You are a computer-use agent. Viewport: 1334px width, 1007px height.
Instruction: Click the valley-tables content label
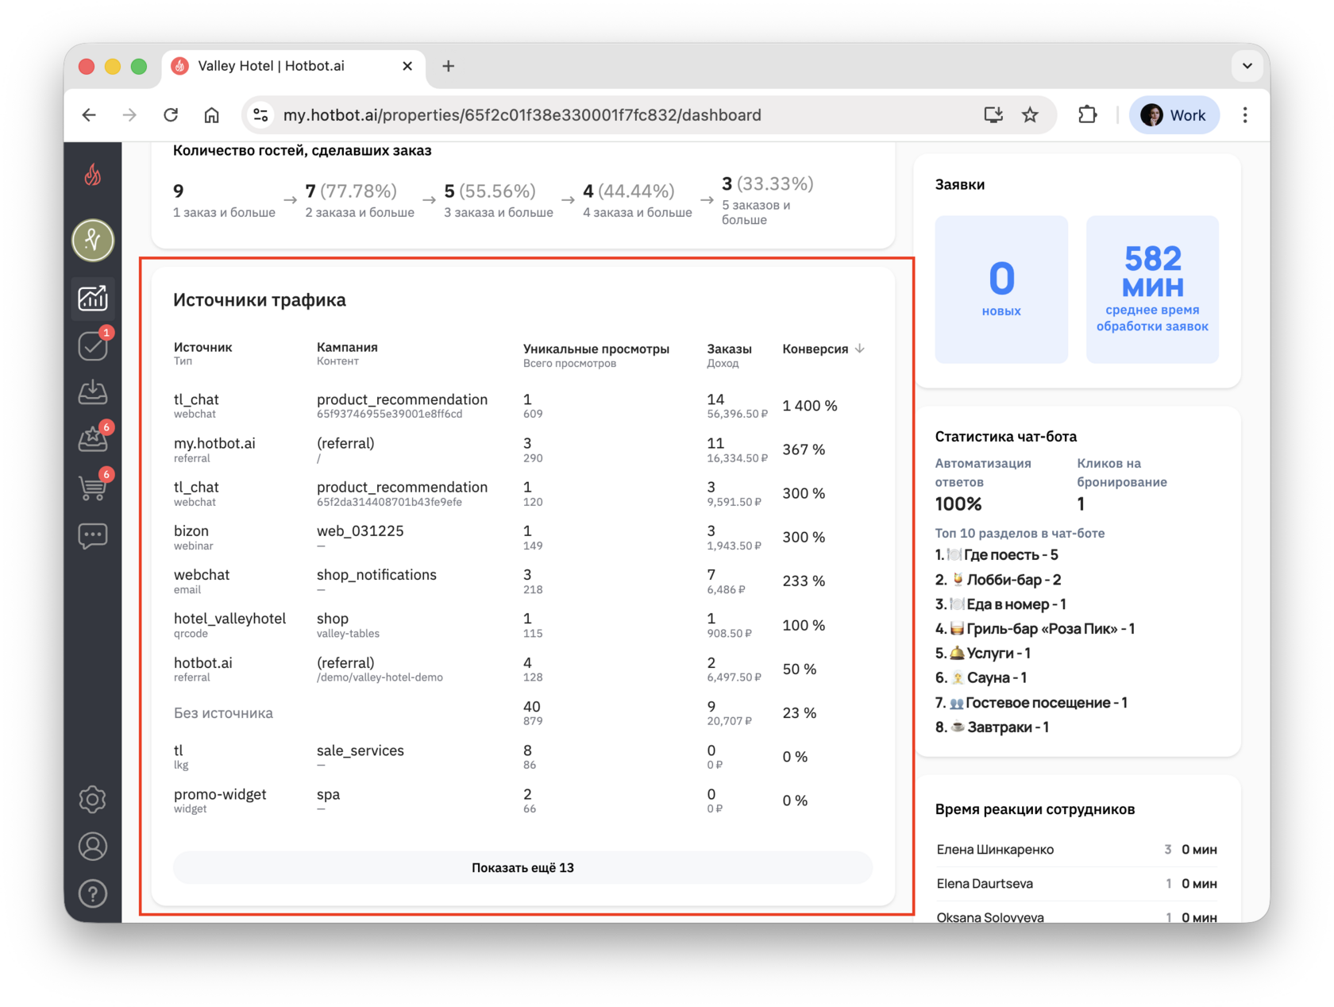point(348,634)
